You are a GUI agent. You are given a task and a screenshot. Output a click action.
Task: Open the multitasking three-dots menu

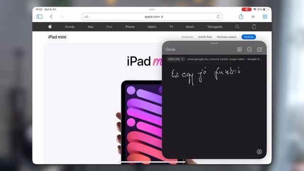click(152, 9)
